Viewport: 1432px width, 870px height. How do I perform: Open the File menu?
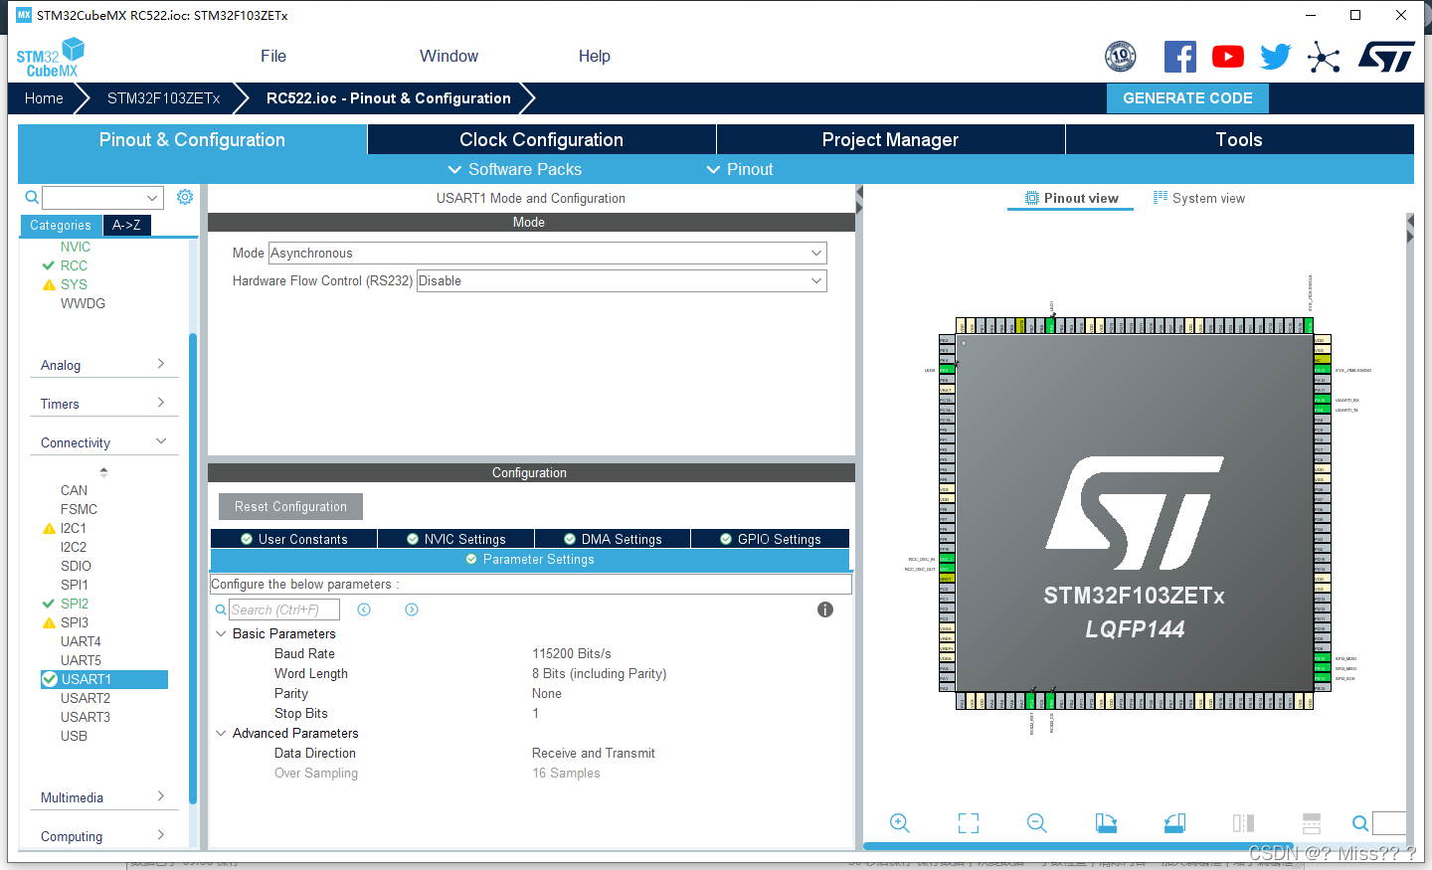[x=273, y=57]
